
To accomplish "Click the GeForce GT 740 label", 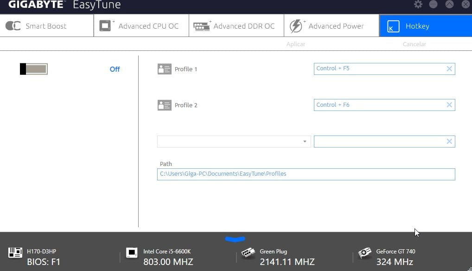I will coord(395,252).
